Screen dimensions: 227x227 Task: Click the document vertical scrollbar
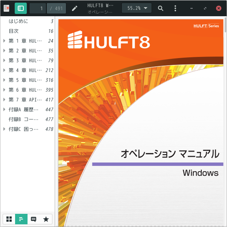pyautogui.click(x=225, y=121)
